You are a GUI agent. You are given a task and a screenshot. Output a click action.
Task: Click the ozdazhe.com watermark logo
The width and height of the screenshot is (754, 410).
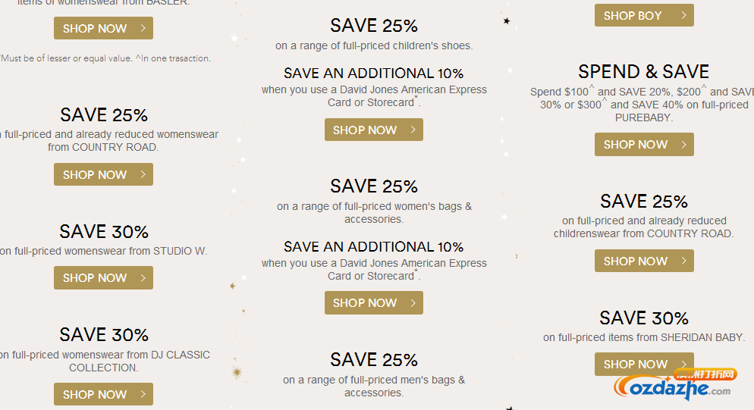[675, 384]
